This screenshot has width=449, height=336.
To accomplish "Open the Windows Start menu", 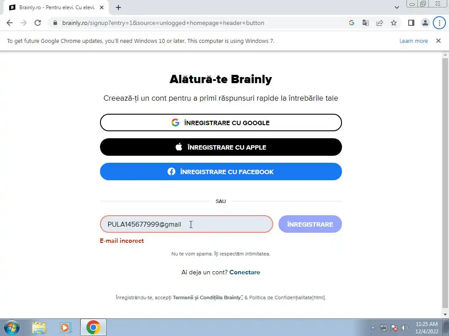I will click(12, 327).
